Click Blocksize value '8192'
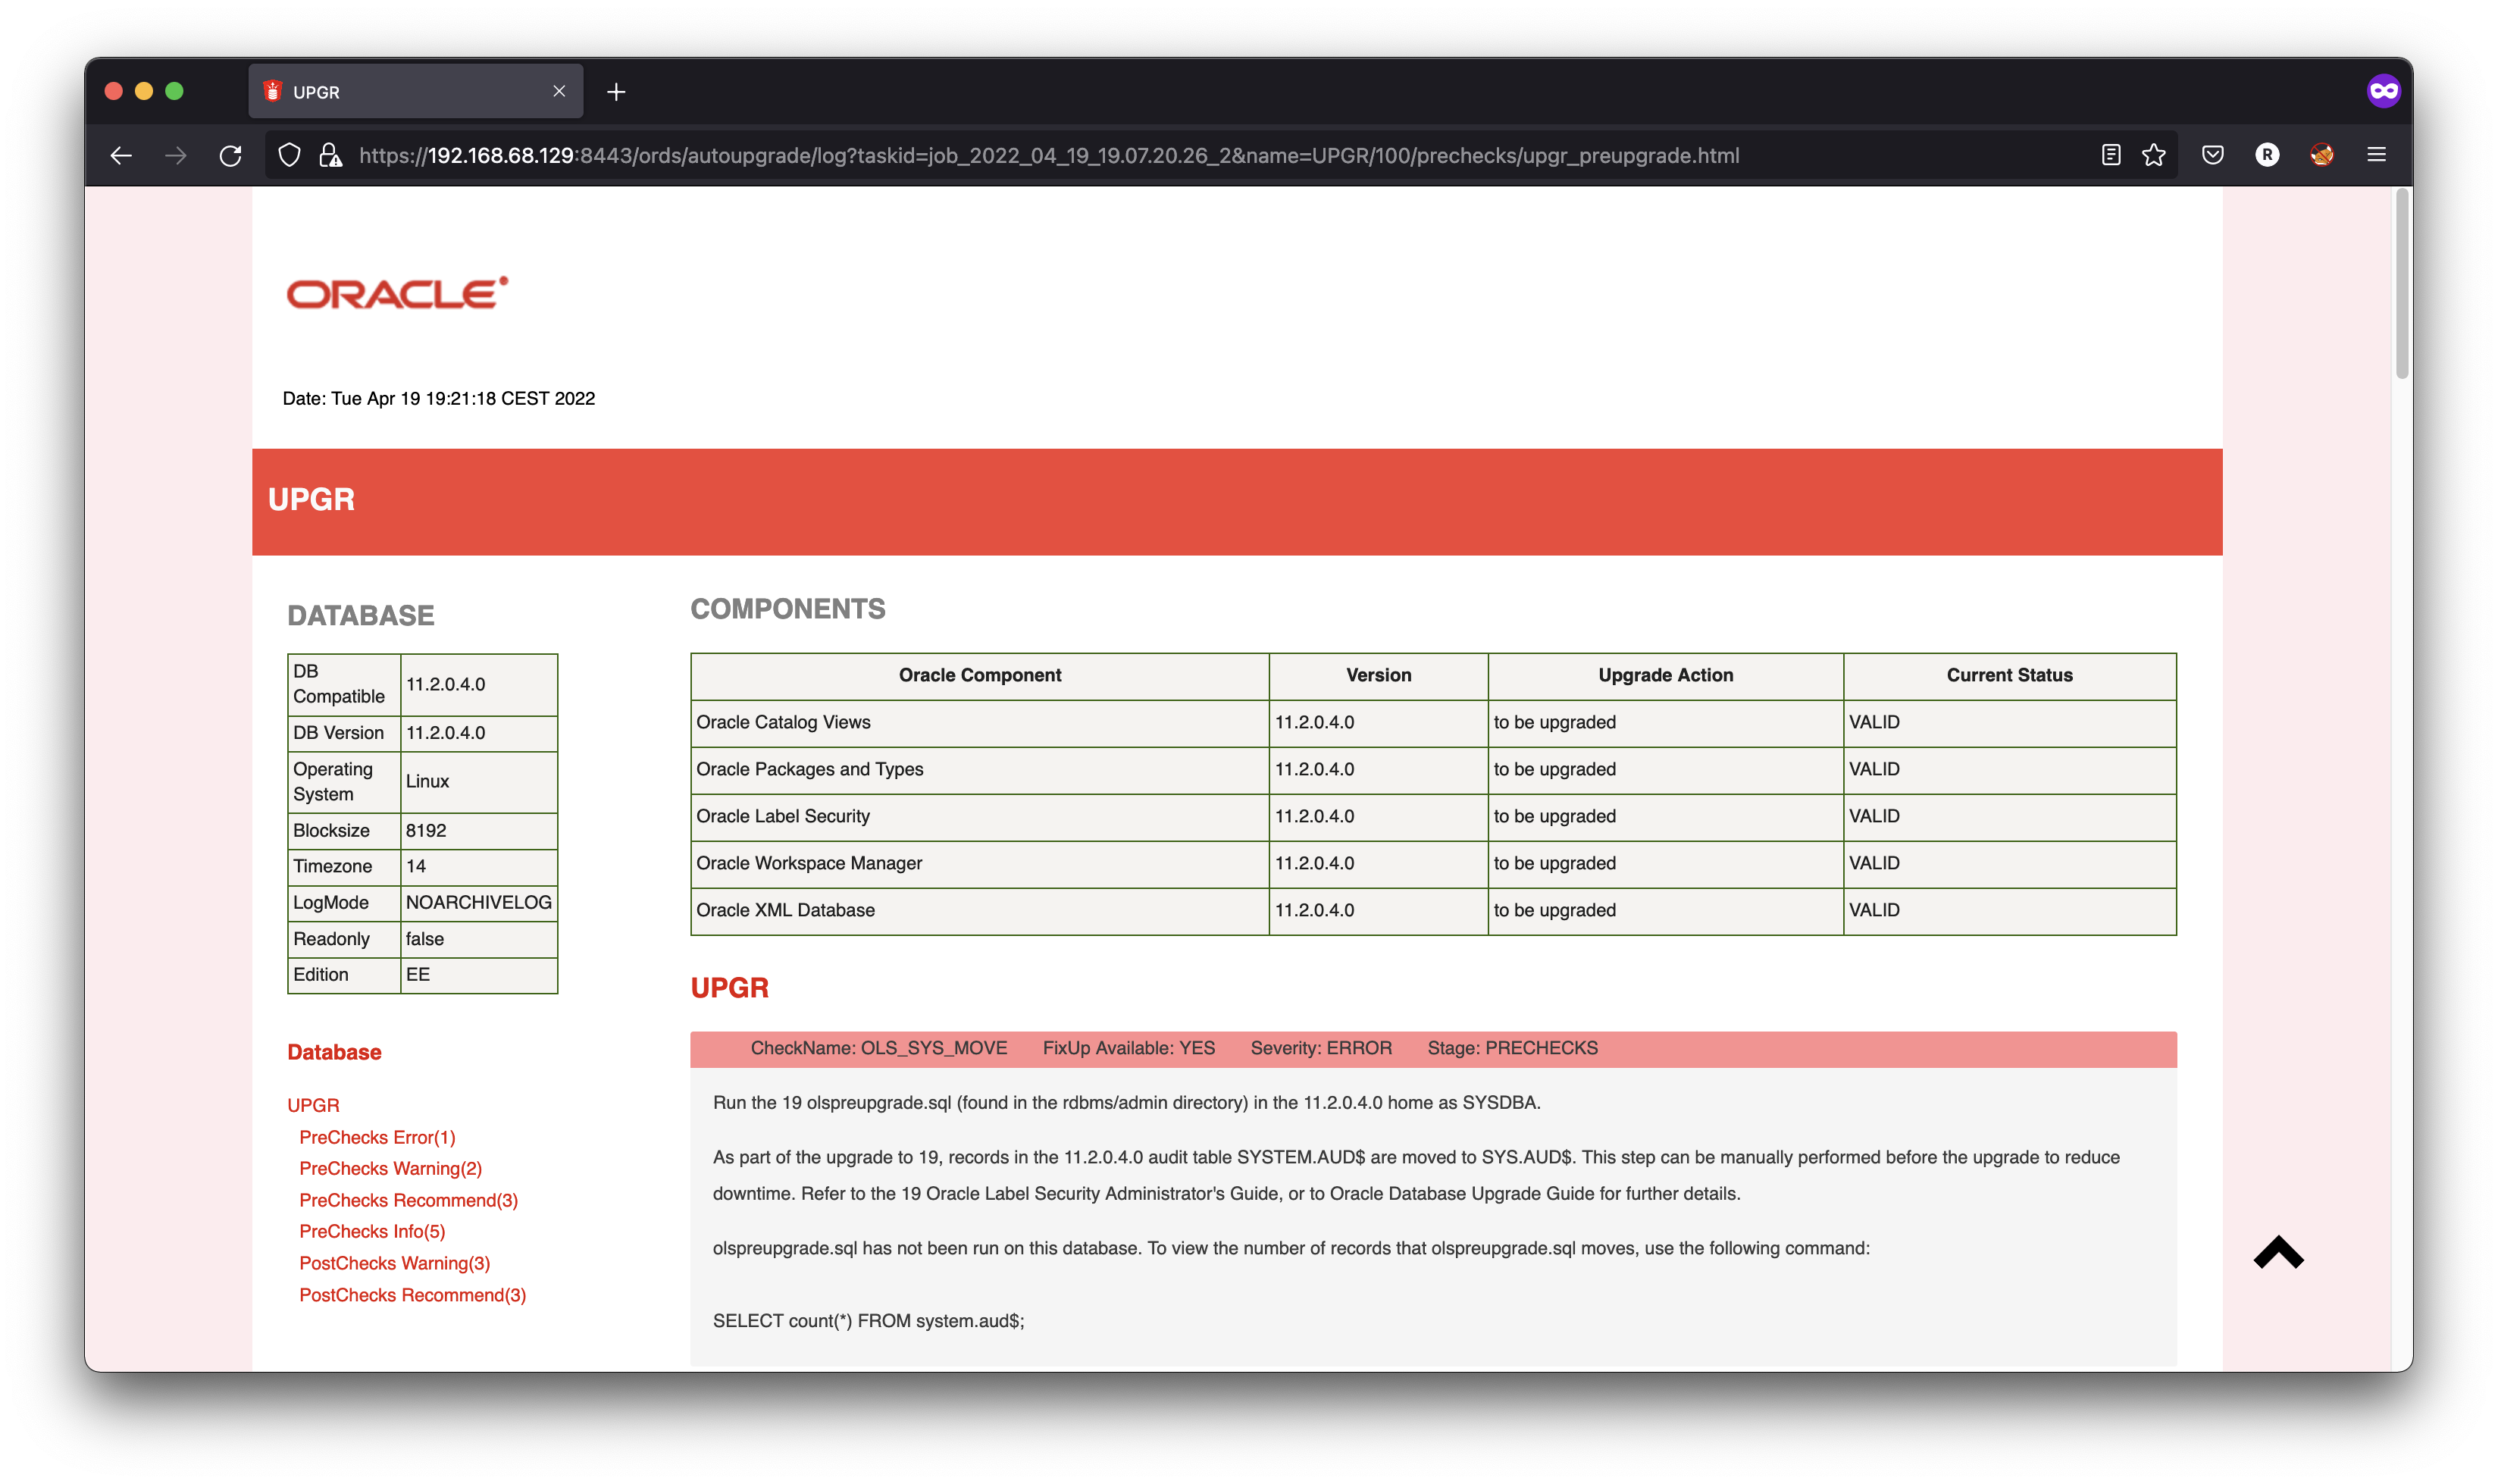 tap(478, 831)
